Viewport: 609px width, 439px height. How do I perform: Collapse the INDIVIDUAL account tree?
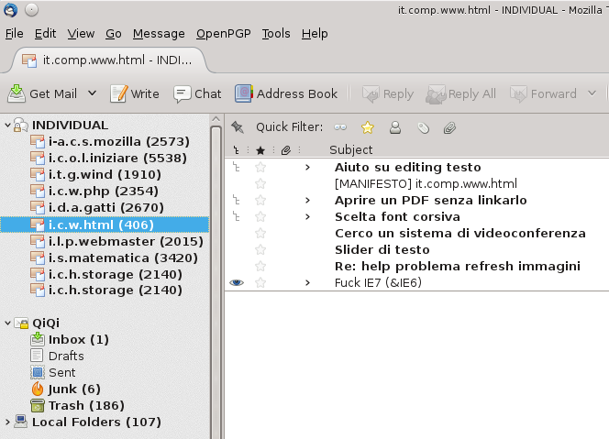pyautogui.click(x=7, y=125)
